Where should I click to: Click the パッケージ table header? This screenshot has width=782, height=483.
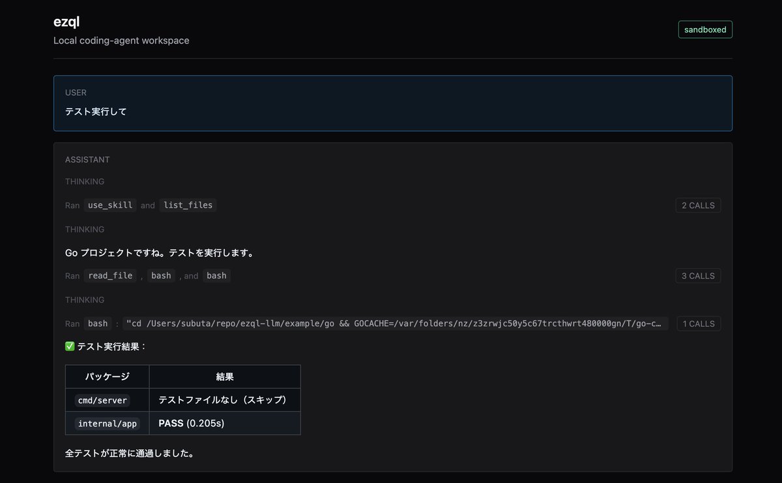[x=108, y=376]
